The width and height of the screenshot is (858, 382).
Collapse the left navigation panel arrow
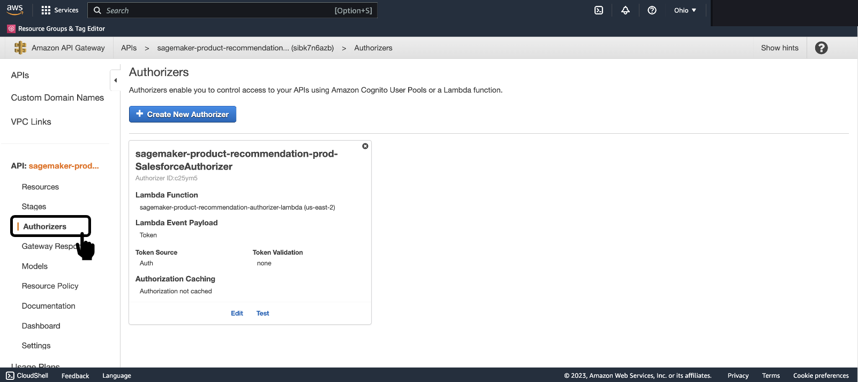tap(115, 80)
